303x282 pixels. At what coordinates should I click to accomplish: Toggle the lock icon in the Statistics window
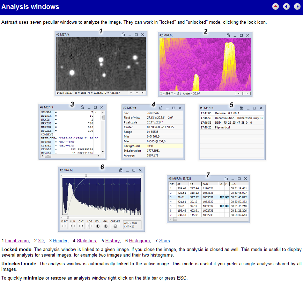tap(161, 108)
